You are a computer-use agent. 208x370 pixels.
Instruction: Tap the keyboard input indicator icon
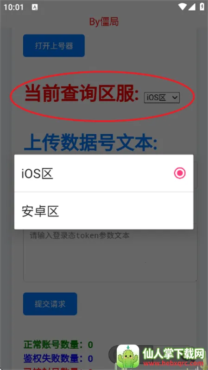(35, 7)
